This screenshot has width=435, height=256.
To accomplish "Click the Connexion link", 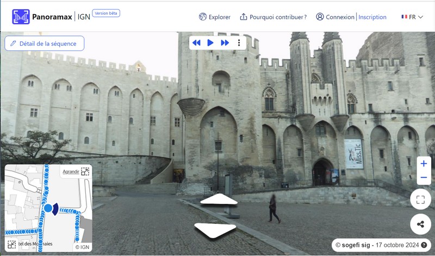I will click(x=335, y=17).
